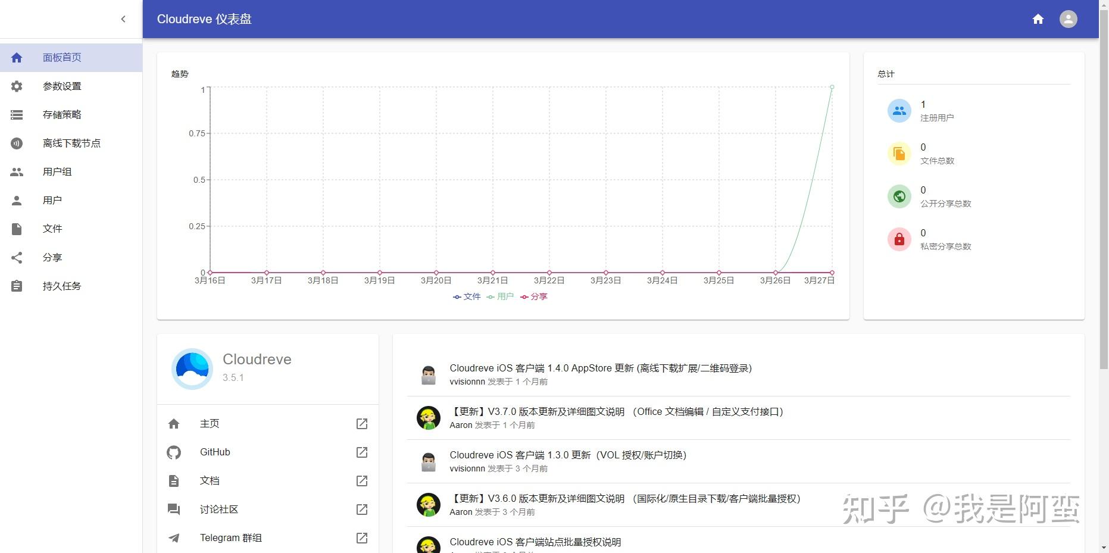Open the Telegram 群组 link
The width and height of the screenshot is (1109, 553).
(230, 538)
